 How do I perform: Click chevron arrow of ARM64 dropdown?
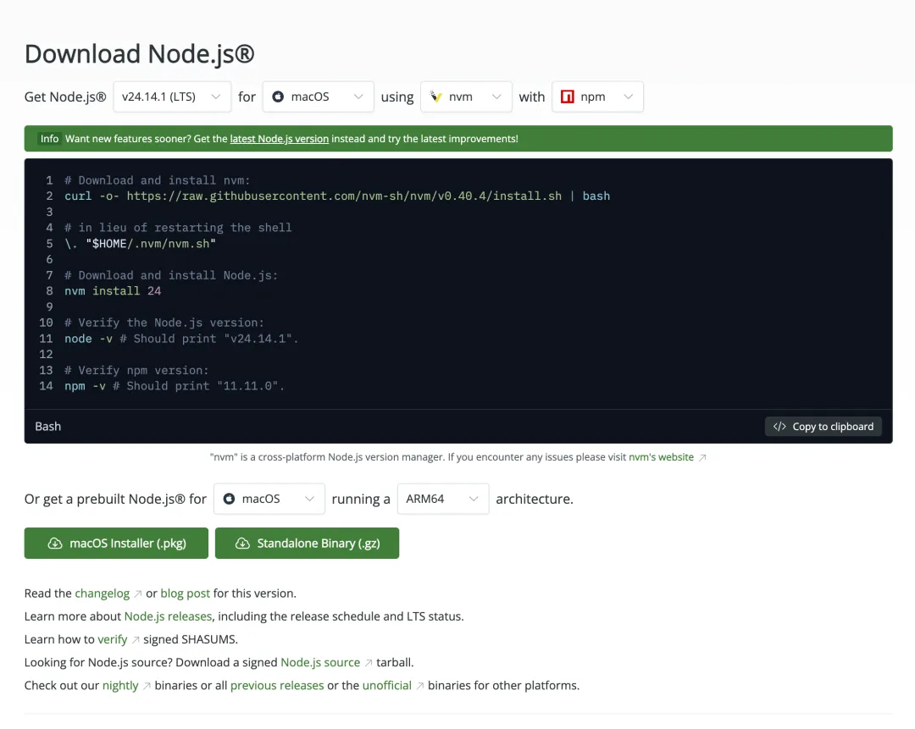474,499
